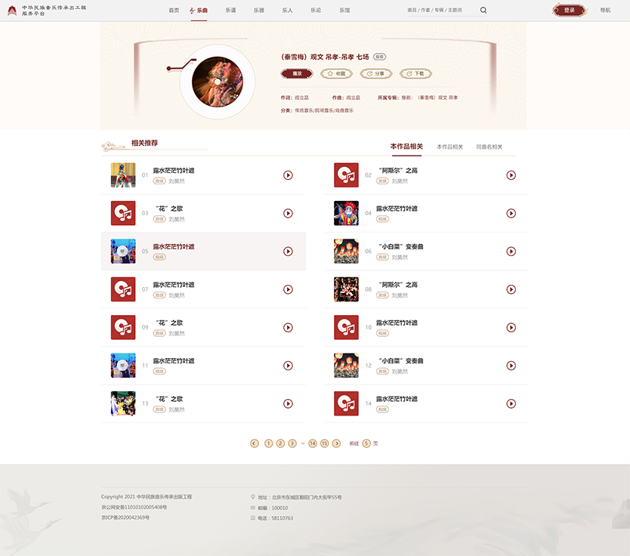Start track 14 with its play icon
The height and width of the screenshot is (556, 630).
tap(511, 403)
